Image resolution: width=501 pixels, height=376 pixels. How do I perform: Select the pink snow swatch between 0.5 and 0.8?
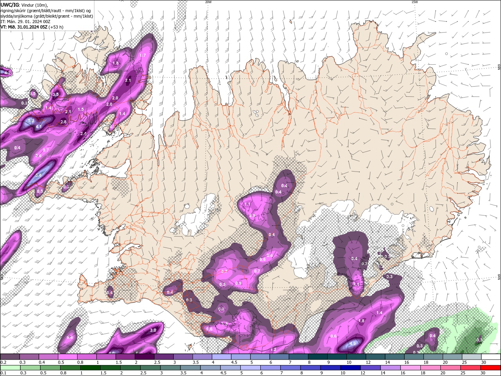(x=67, y=357)
